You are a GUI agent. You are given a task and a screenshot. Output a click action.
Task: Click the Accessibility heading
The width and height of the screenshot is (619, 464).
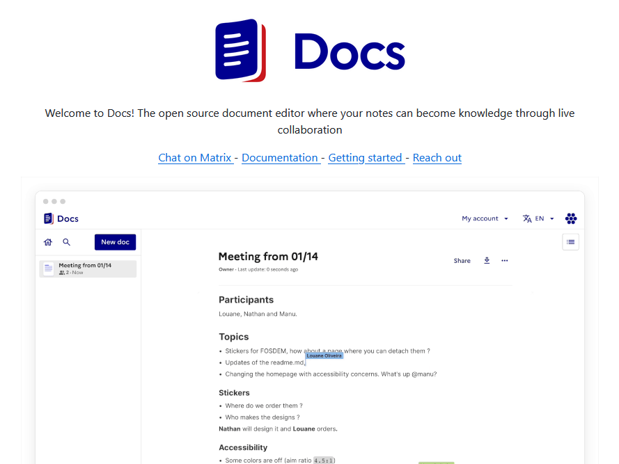click(x=243, y=447)
